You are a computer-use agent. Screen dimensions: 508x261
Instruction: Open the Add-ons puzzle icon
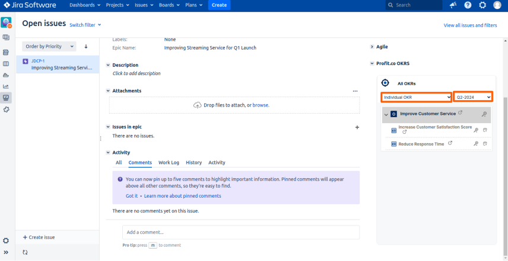pyautogui.click(x=6, y=110)
